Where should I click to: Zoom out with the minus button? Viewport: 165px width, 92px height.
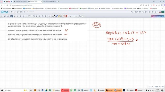click(152, 87)
